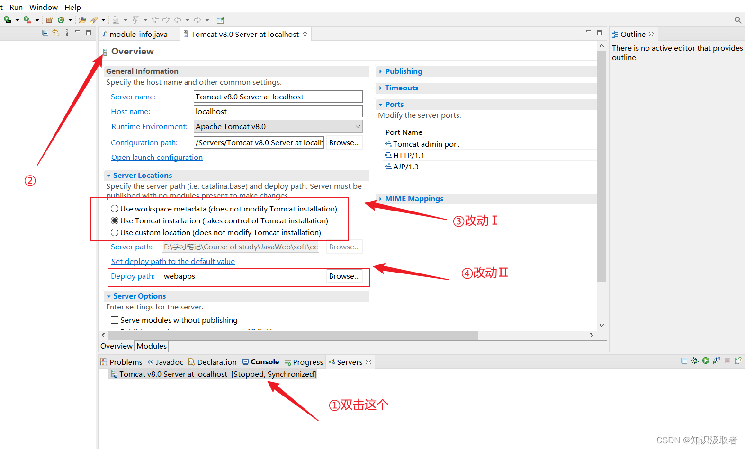Open the left panel View Menu dots
The image size is (745, 449).
[x=67, y=33]
